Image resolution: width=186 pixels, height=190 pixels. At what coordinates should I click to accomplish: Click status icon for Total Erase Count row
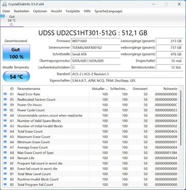click(x=5, y=131)
